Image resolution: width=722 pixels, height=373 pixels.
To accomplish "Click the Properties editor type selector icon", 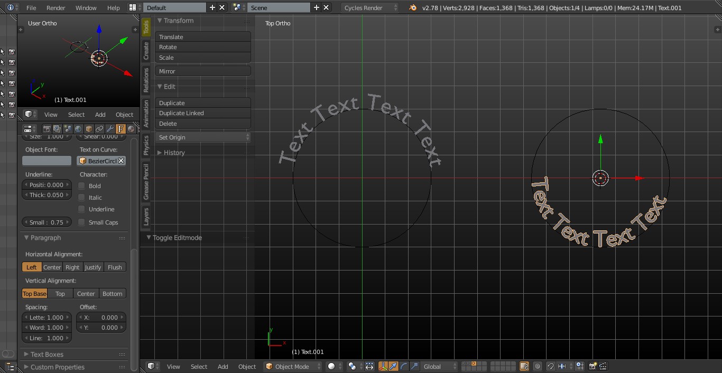I will coord(30,128).
